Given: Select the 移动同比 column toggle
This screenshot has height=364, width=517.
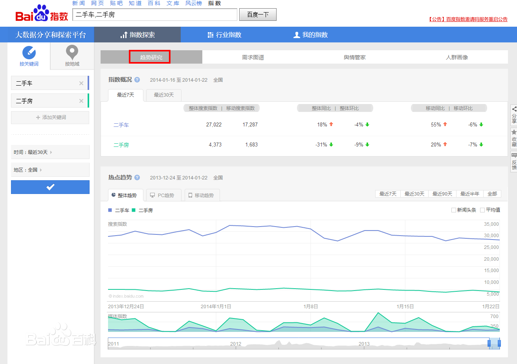Looking at the screenshot, I should pos(435,108).
